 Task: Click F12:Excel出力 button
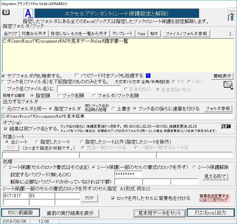(x=210, y=213)
